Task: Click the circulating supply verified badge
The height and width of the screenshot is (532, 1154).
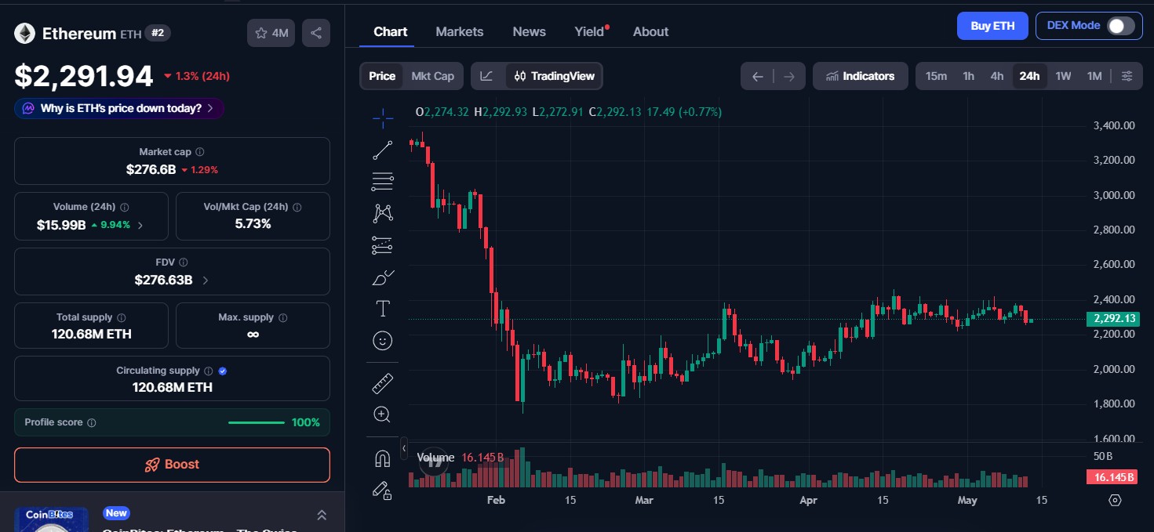Action: (x=223, y=371)
